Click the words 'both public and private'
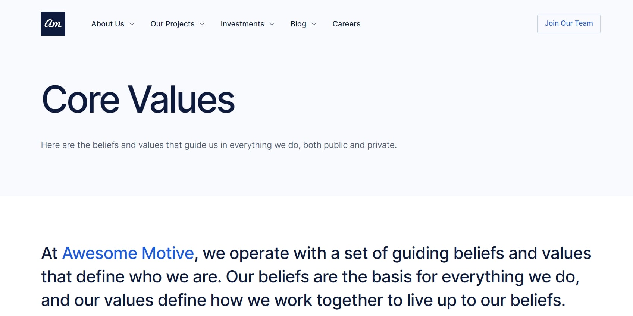Viewport: 633px width, 316px height. (x=350, y=145)
